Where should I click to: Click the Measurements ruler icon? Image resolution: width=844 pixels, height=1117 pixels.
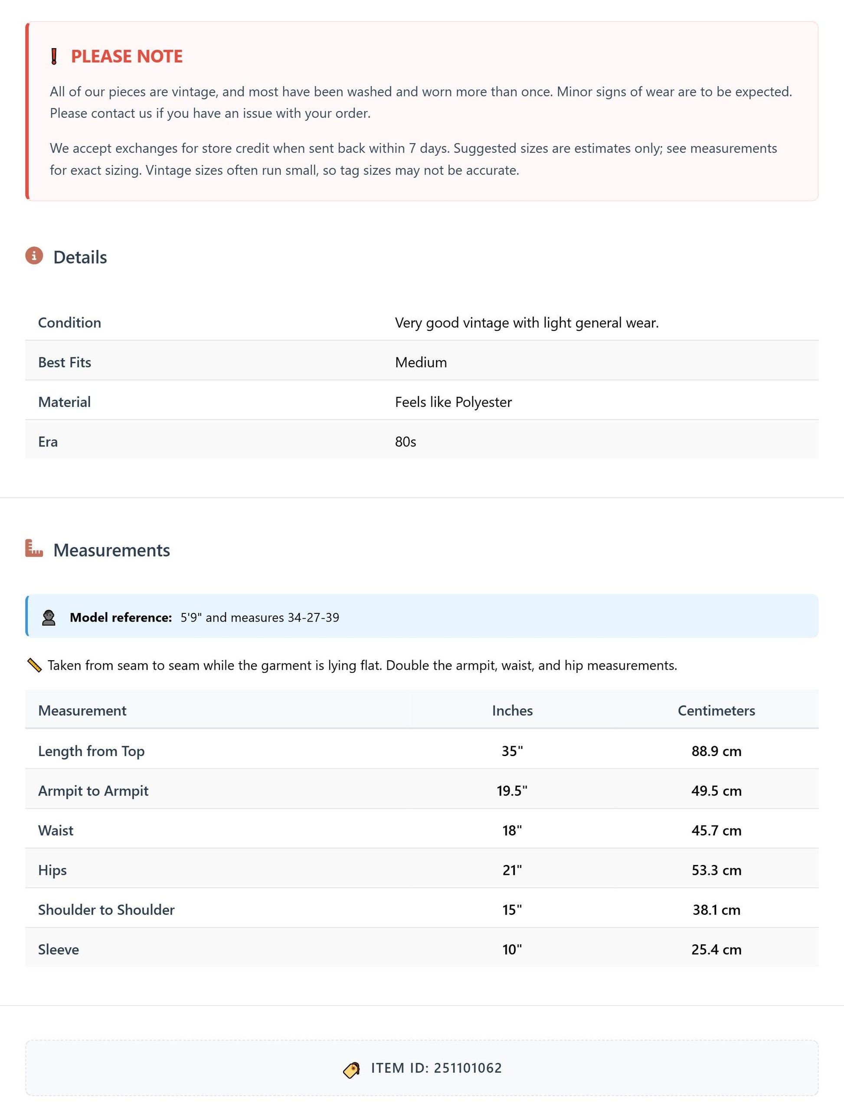(x=34, y=548)
